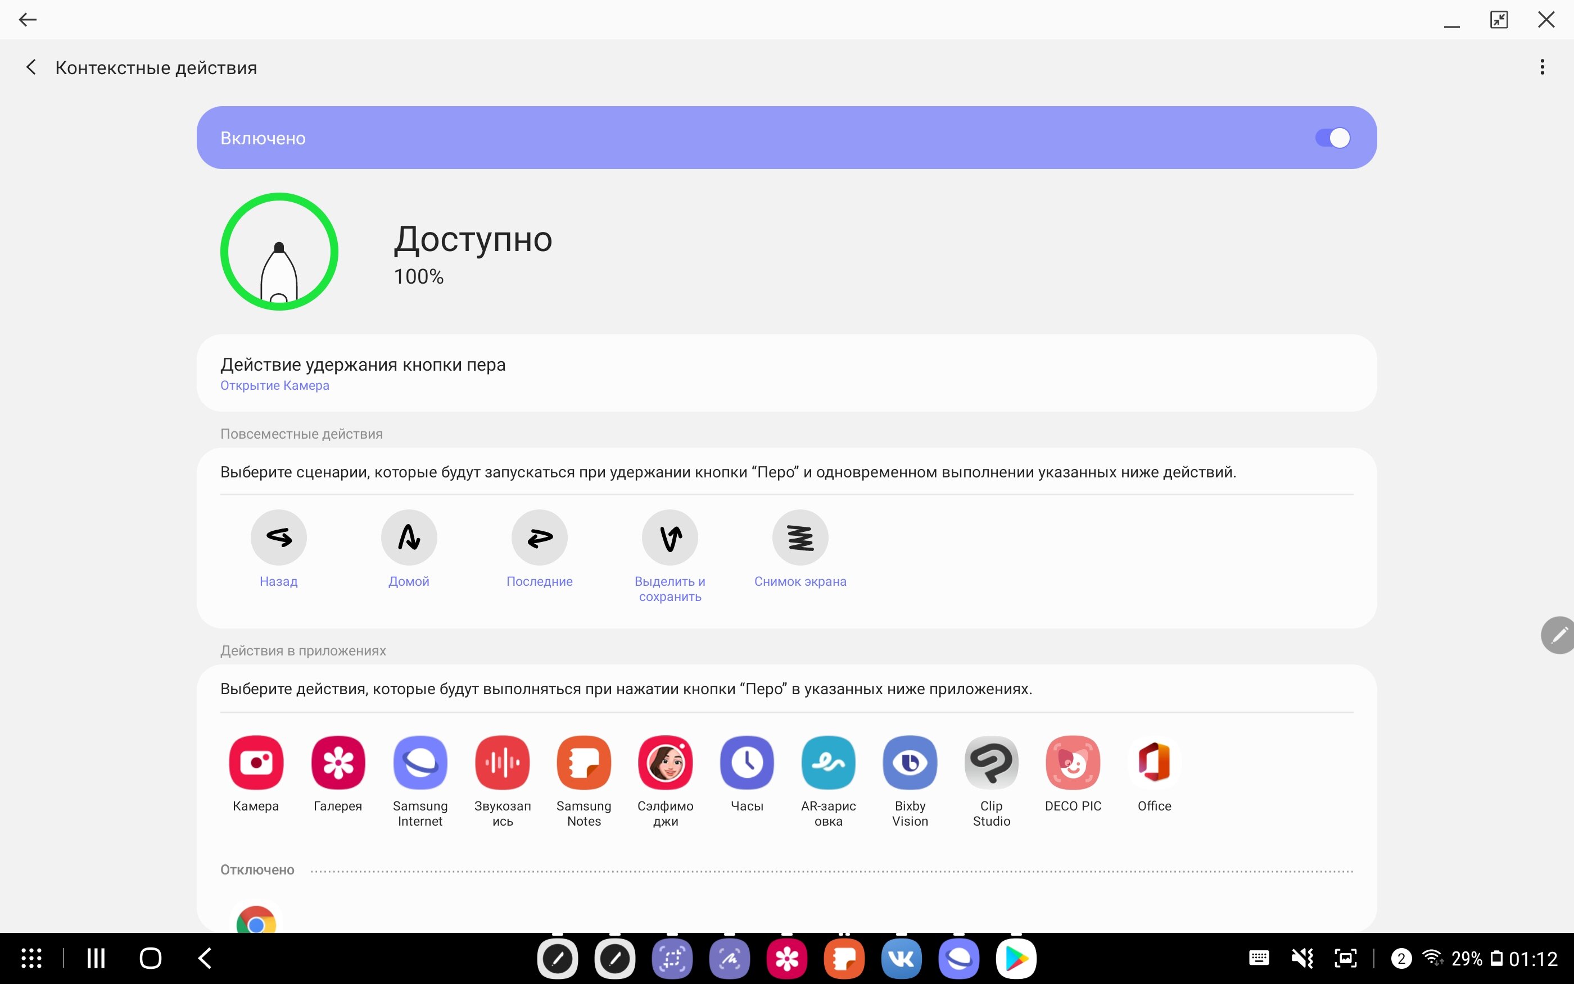
Task: Launch Samsung Notes from the taskbar
Action: pyautogui.click(x=844, y=958)
